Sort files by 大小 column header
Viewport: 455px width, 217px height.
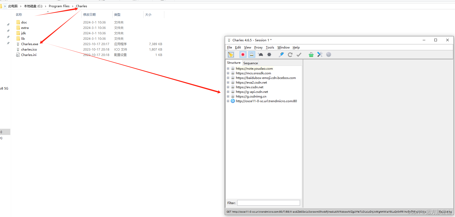[x=148, y=15]
